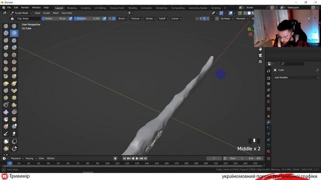Open the timeline Marker menu

51,158
